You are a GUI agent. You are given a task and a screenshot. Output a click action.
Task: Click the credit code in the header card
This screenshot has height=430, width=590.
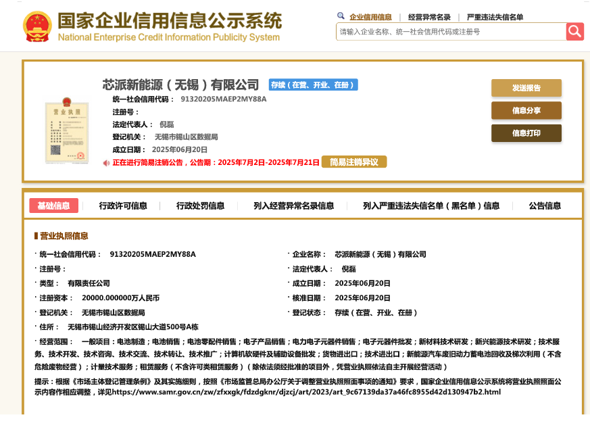(x=224, y=99)
